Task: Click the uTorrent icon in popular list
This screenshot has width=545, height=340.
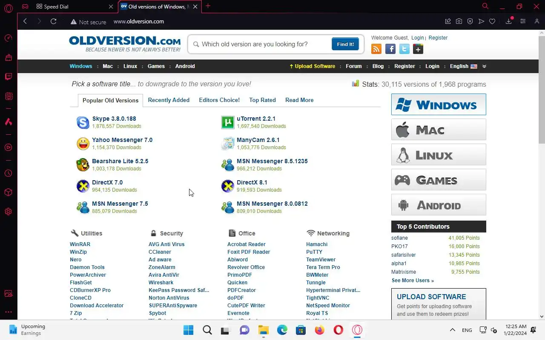Action: coord(228,122)
